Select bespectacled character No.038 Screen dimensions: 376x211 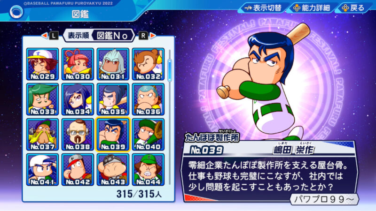(78, 135)
